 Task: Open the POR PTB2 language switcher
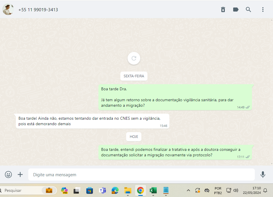pyautogui.click(x=218, y=191)
